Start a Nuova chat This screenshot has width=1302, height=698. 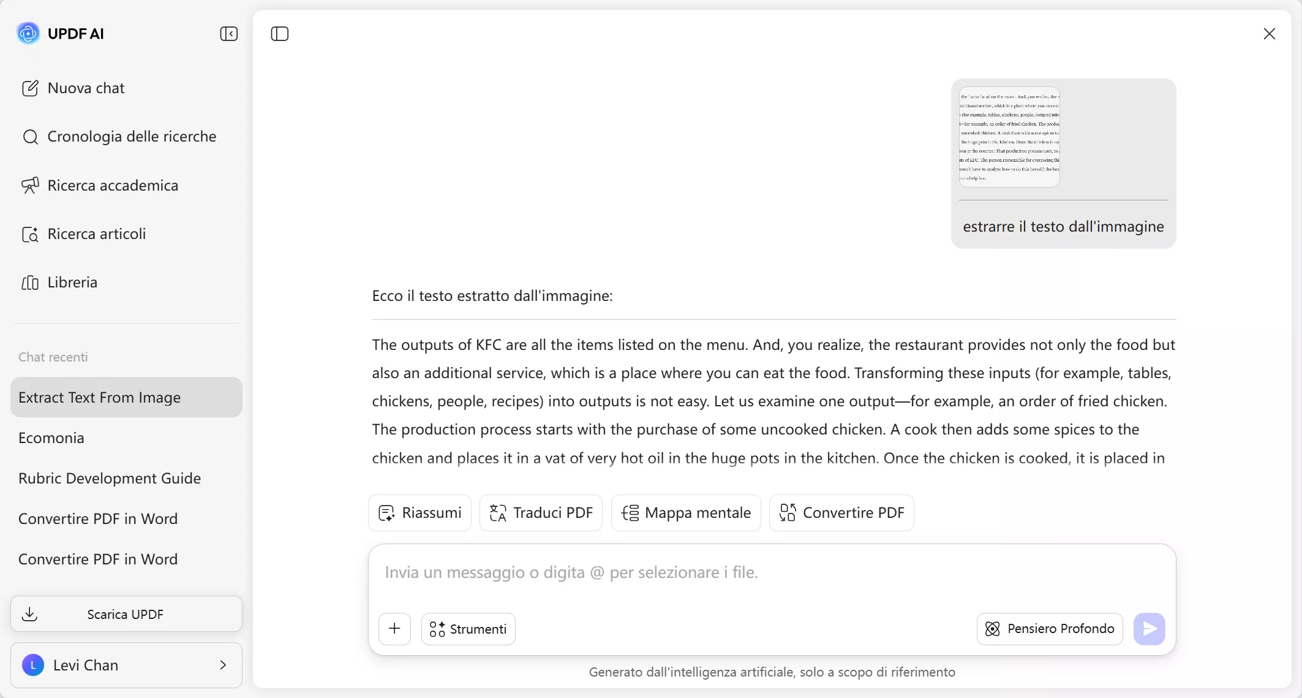point(86,88)
